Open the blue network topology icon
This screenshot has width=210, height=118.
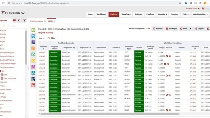[x=33, y=73]
